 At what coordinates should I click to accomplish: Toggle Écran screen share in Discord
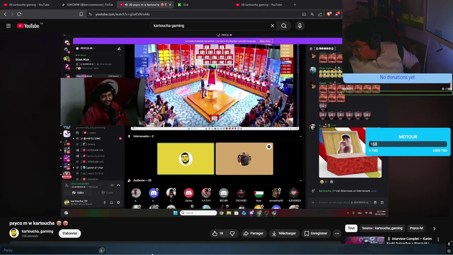pos(107,193)
